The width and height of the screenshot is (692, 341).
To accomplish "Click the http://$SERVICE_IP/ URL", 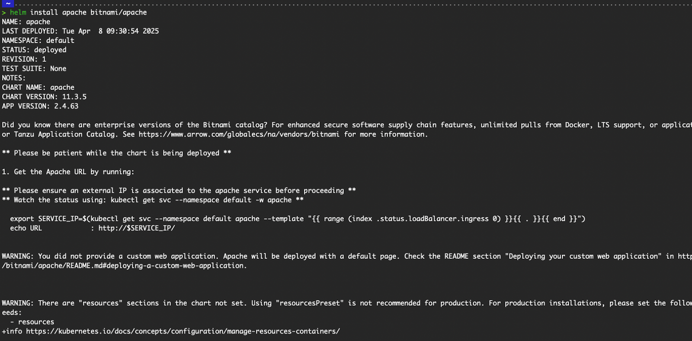I will pos(137,228).
